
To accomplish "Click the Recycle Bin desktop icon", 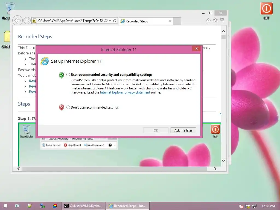I will coord(8,11).
